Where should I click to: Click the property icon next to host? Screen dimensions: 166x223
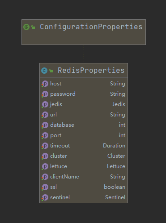[x=45, y=84]
